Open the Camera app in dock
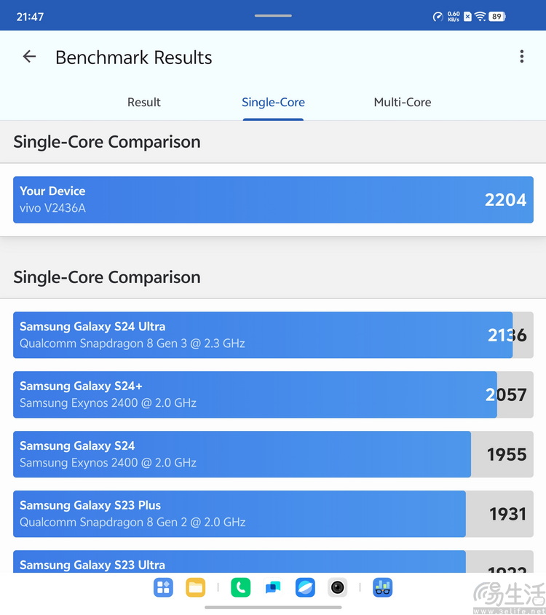Image resolution: width=546 pixels, height=615 pixels. 337,587
